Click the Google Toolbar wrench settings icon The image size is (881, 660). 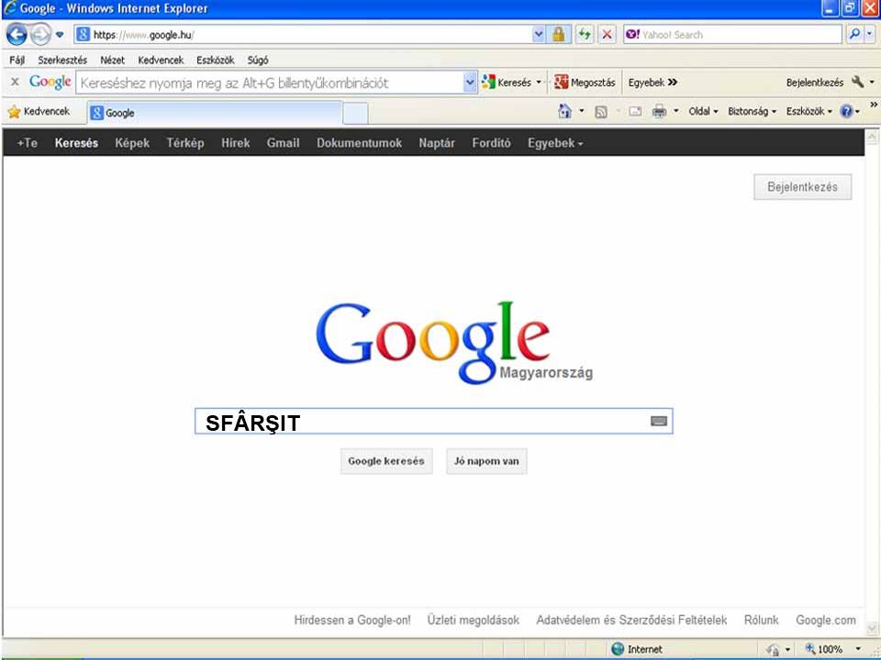(x=858, y=82)
